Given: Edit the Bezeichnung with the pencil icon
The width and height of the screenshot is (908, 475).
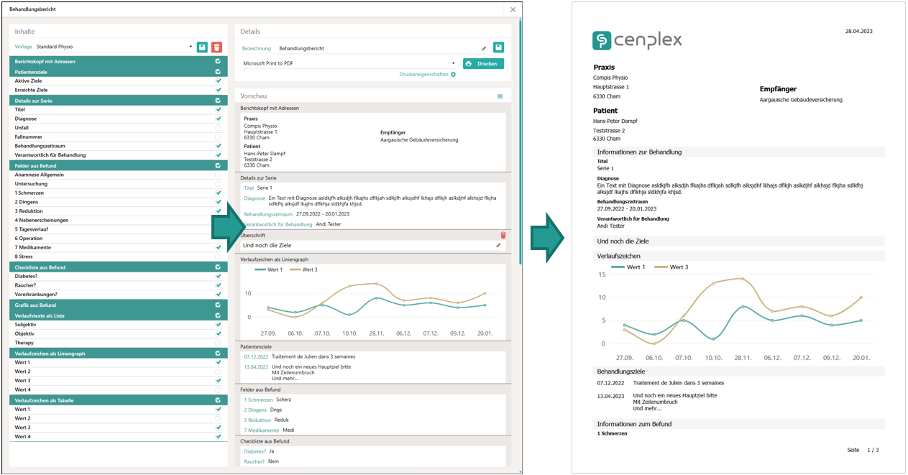Looking at the screenshot, I should coord(484,48).
